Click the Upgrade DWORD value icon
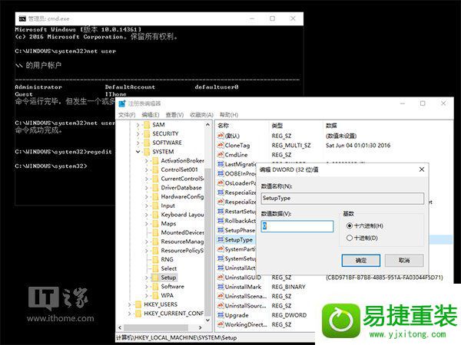 [221, 315]
